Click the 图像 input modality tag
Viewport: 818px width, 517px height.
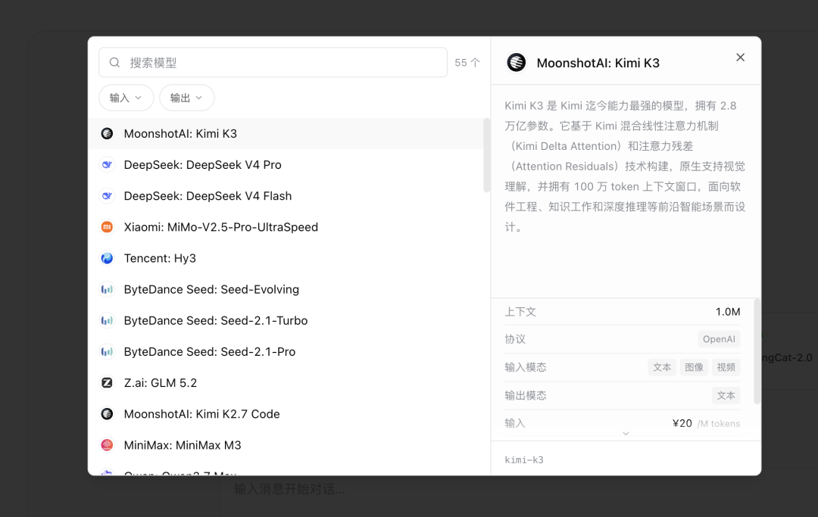[x=694, y=367]
